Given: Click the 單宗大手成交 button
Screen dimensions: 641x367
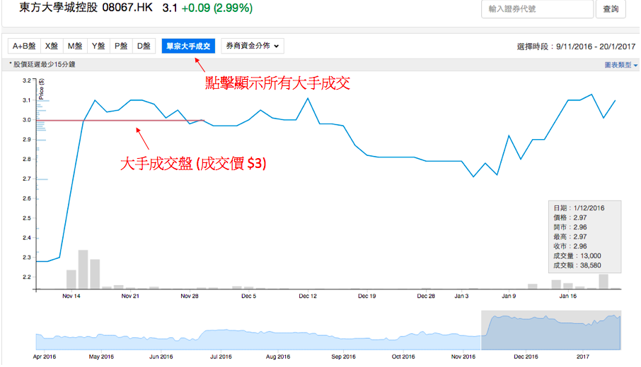Looking at the screenshot, I should 188,46.
